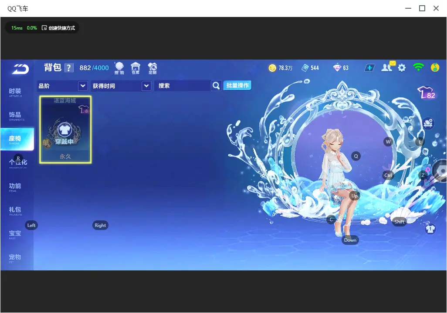Open the 定制 customization icon

(x=152, y=68)
